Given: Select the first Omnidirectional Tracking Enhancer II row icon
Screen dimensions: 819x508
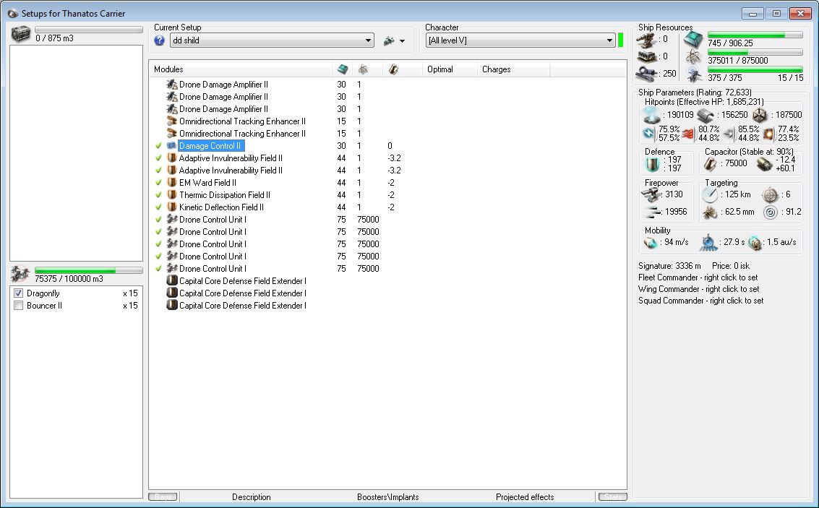Looking at the screenshot, I should point(172,121).
